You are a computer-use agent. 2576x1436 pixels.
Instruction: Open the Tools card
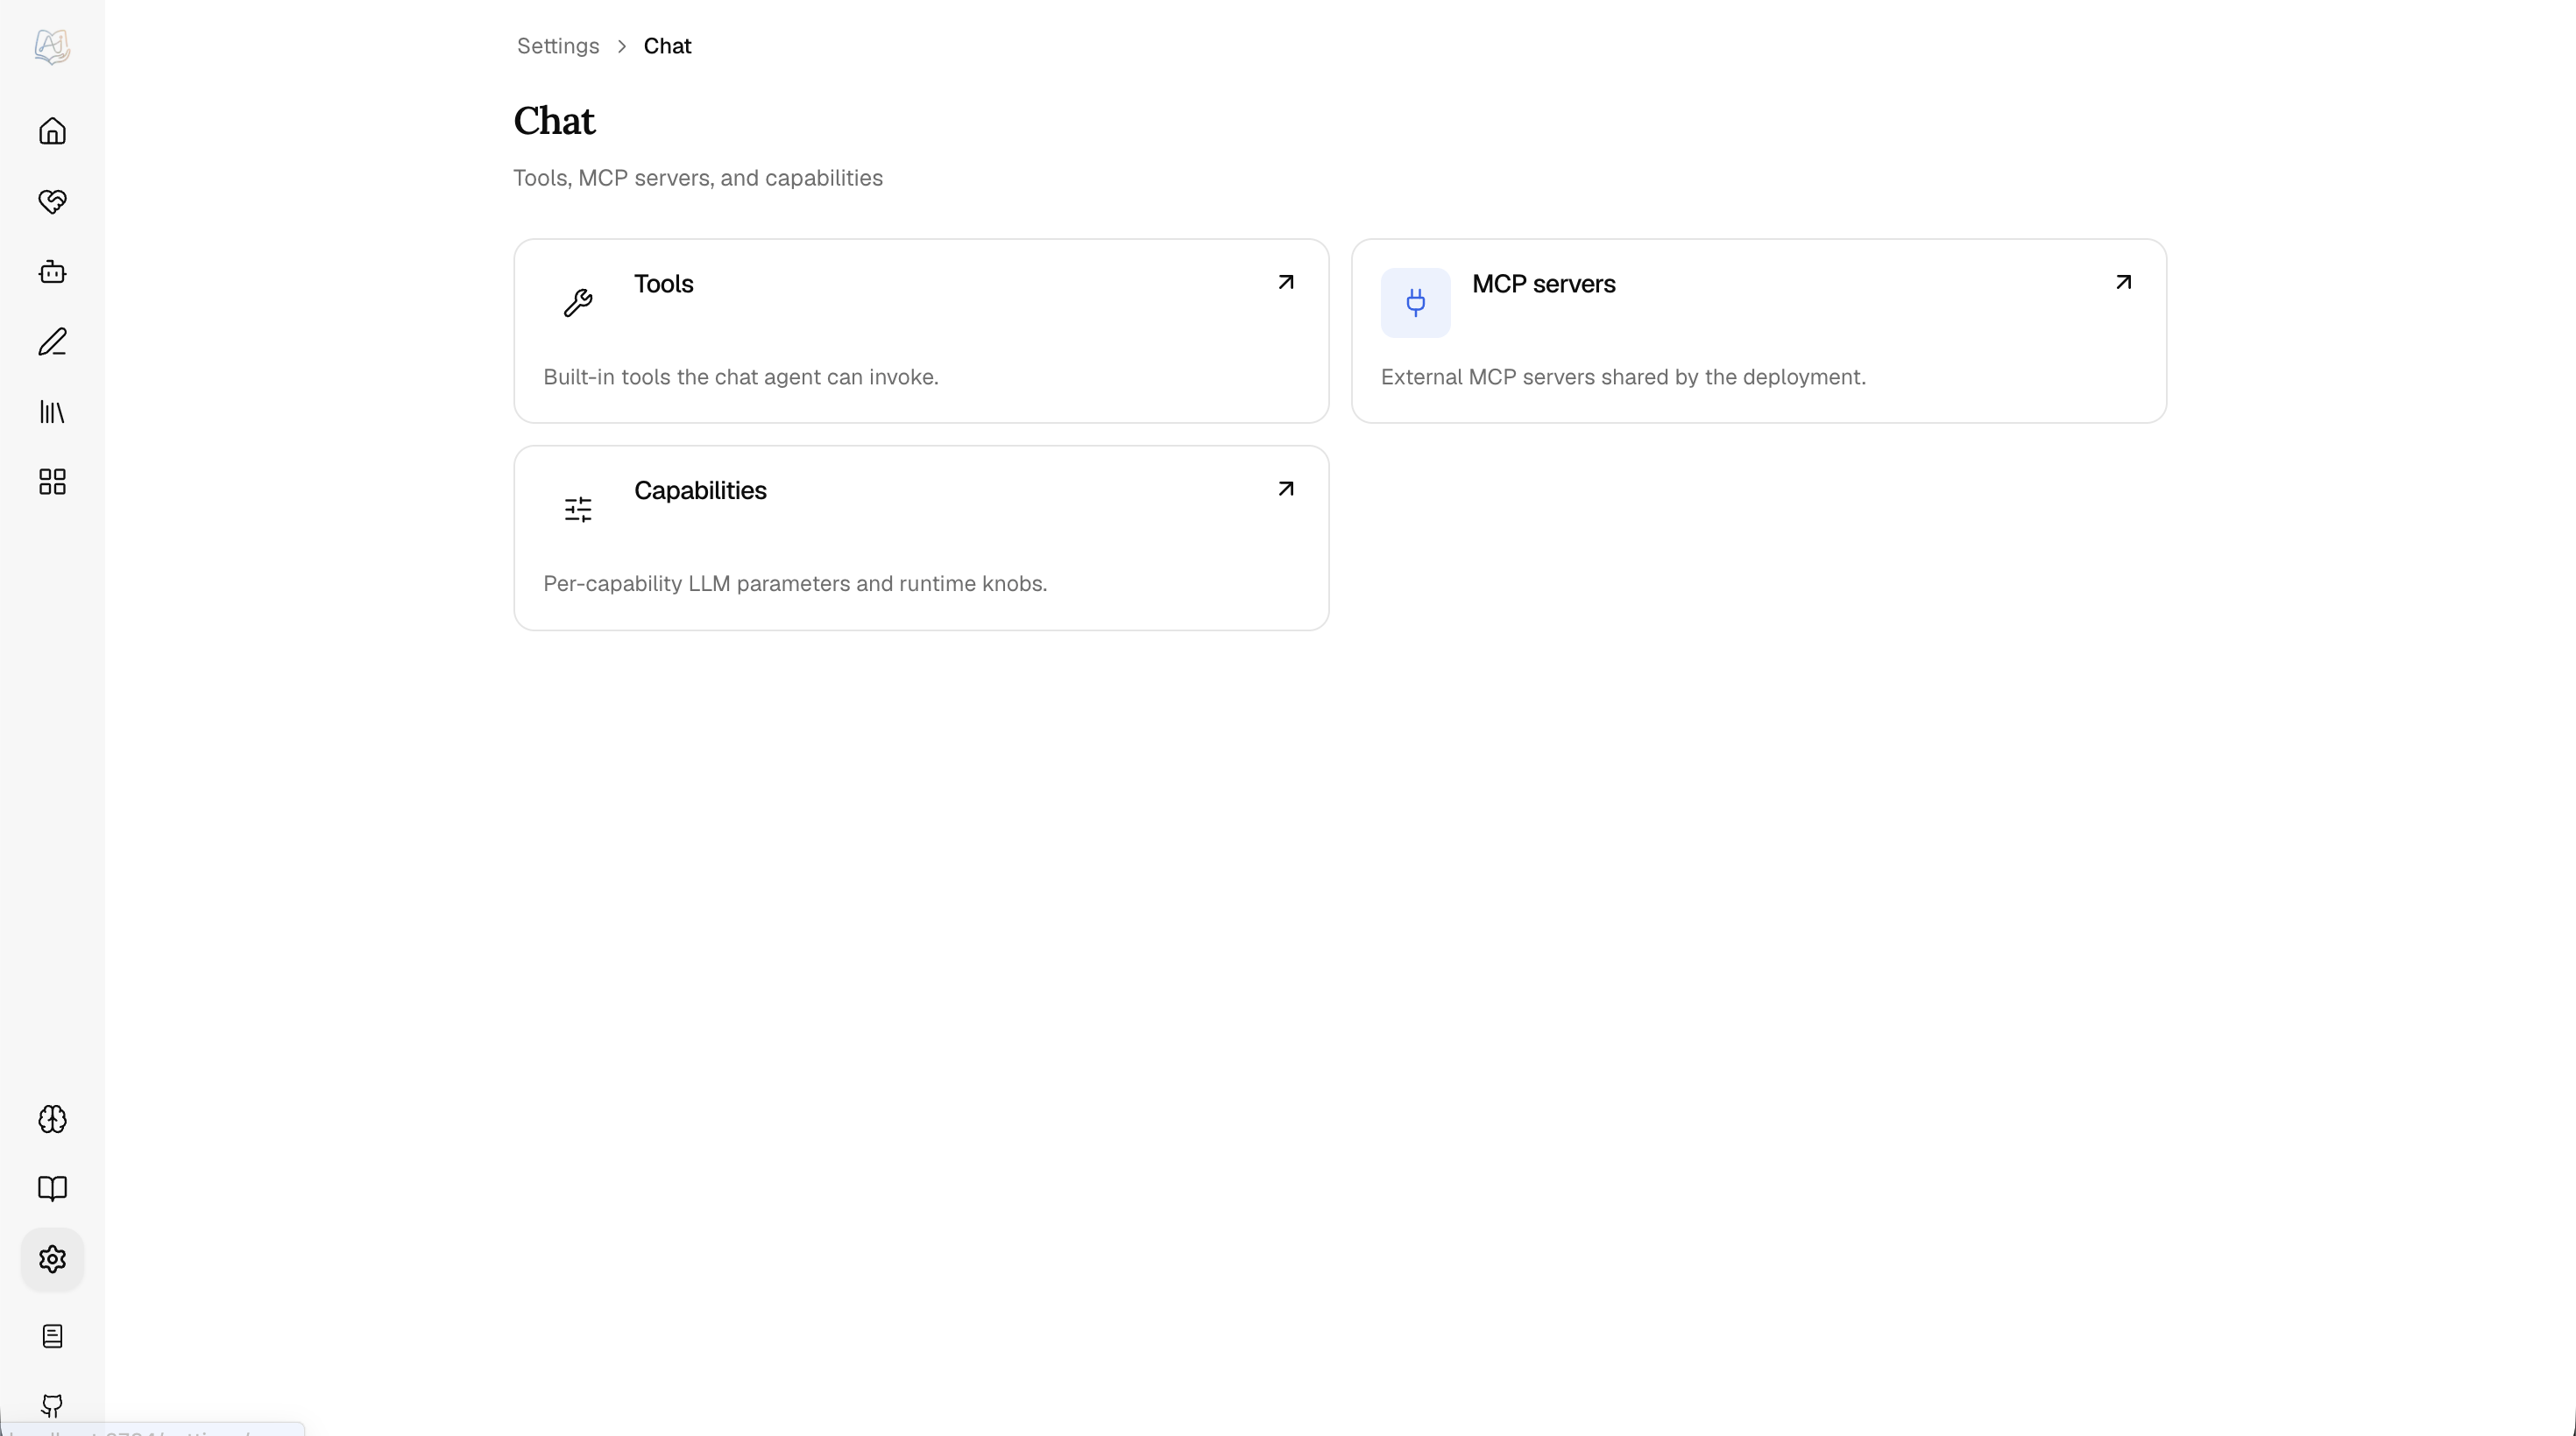click(x=921, y=331)
